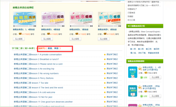Click the 学习第二册（第1-96课） heading
Viewport: 176px width, 107px height.
click(x=24, y=48)
